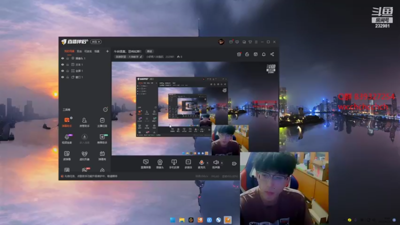Viewport: 400px width, 225px height.
Task: Click the room number 232981 under the stream title
Action: pyautogui.click(x=169, y=57)
